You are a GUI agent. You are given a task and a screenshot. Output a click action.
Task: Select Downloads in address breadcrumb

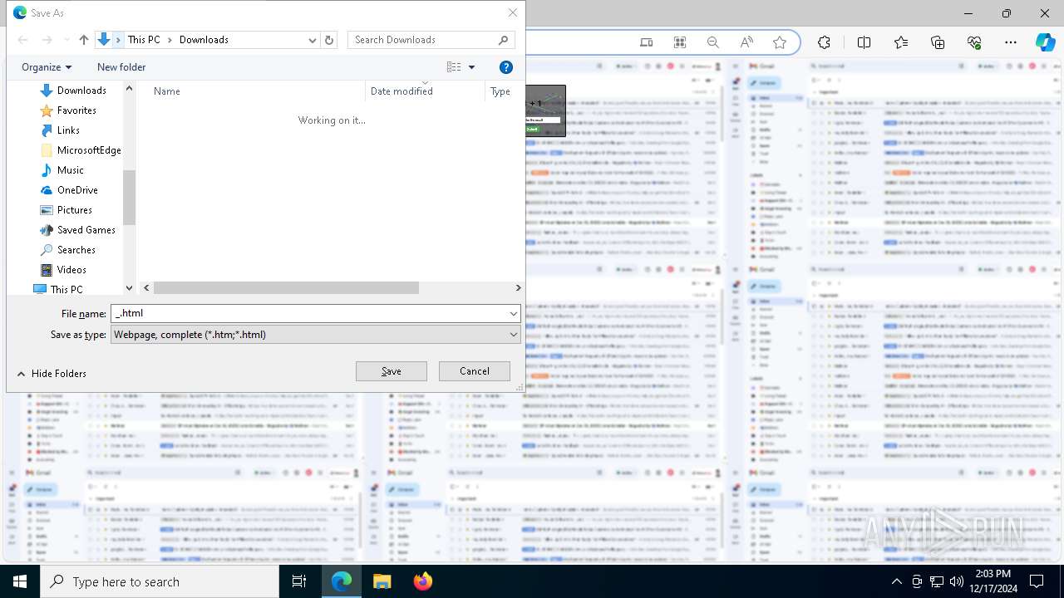click(204, 40)
